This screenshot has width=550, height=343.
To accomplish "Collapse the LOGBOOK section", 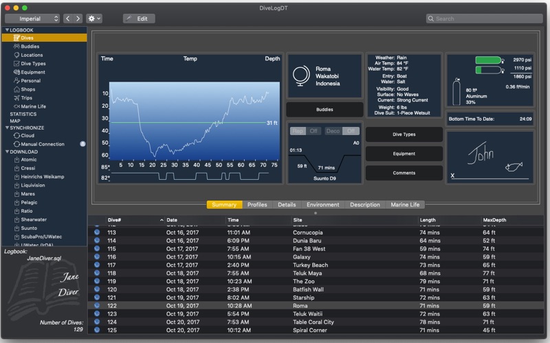I will click(x=7, y=30).
